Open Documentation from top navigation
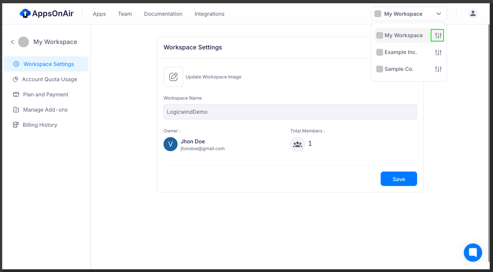The image size is (493, 272). click(x=163, y=14)
